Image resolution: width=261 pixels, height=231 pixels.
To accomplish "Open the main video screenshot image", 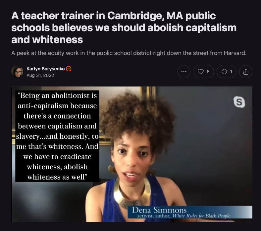I will click(132, 154).
